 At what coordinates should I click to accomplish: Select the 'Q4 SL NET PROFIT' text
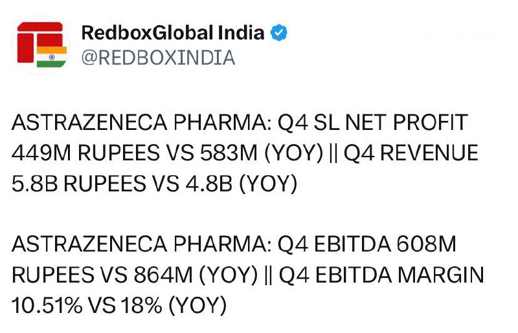click(x=373, y=122)
